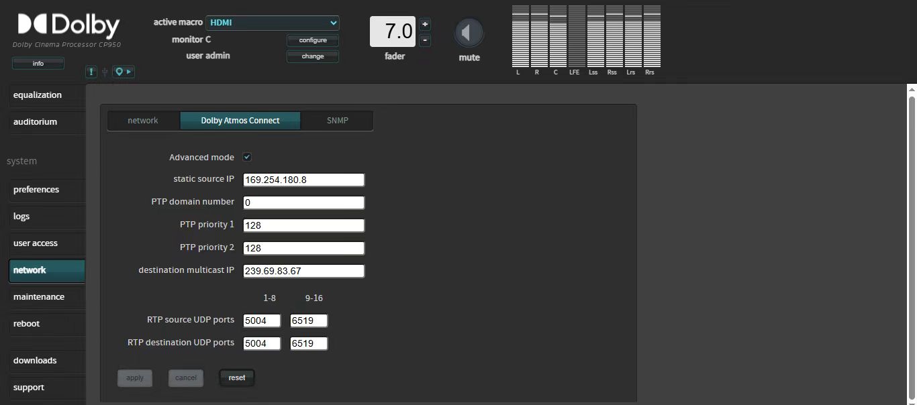Open equalization in the sidebar
Viewport: 917px width, 405px height.
(47, 95)
